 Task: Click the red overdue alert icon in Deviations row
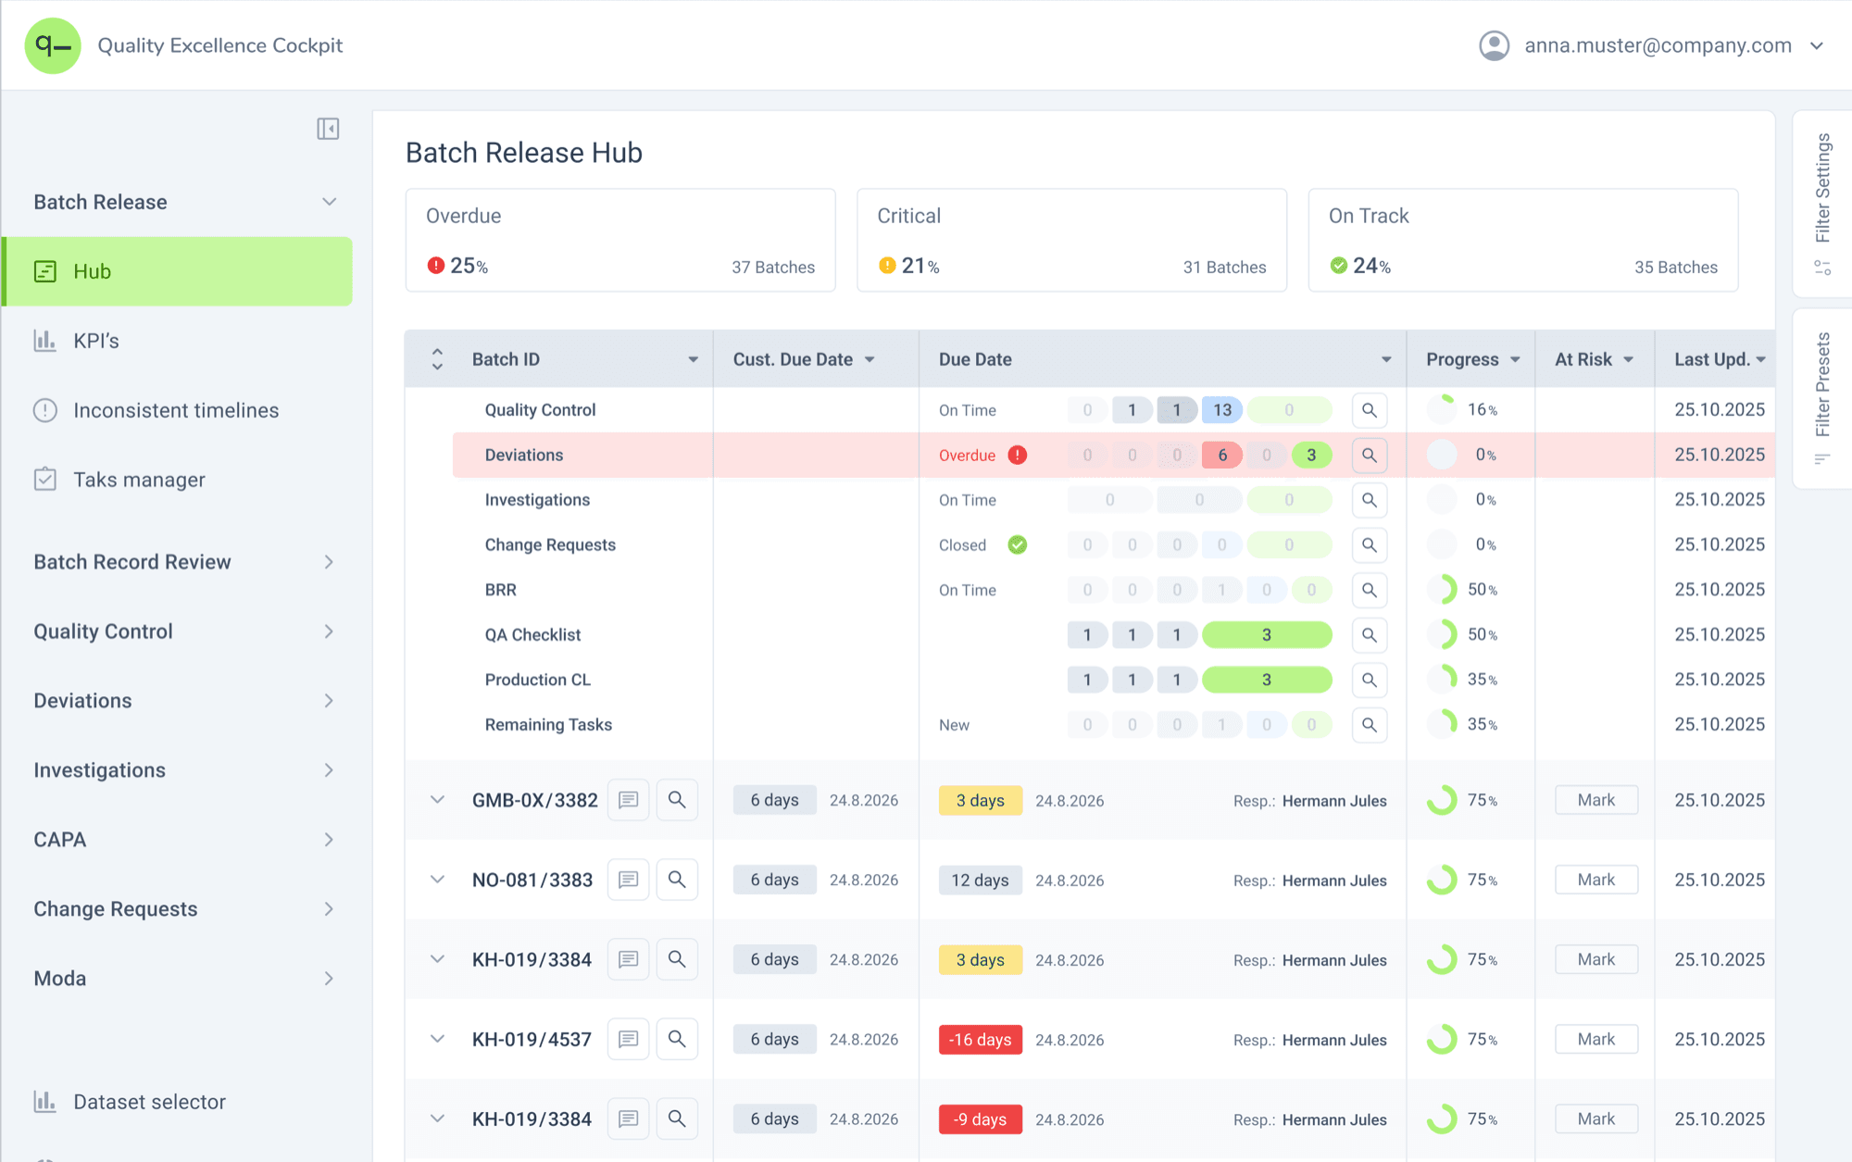pyautogui.click(x=1017, y=455)
